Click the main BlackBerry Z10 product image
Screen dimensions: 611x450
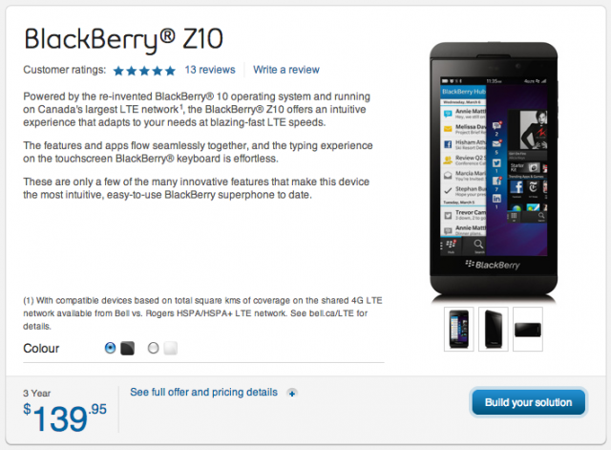(494, 171)
